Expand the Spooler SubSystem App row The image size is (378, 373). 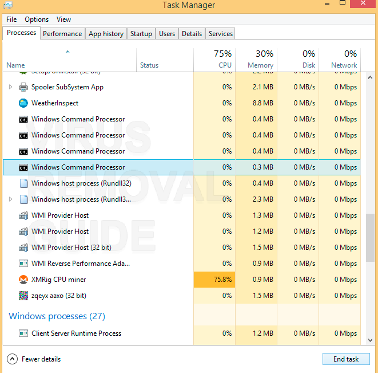pos(10,87)
